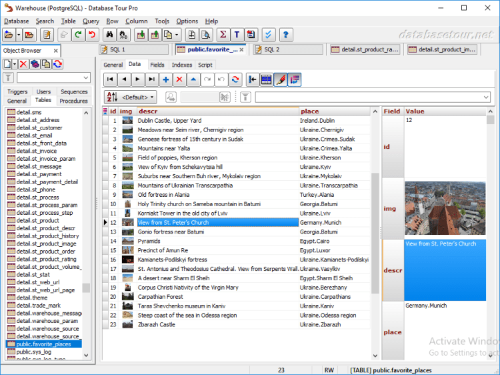This screenshot has width=500, height=375.
Task: Open the Query menu
Action: 91,21
